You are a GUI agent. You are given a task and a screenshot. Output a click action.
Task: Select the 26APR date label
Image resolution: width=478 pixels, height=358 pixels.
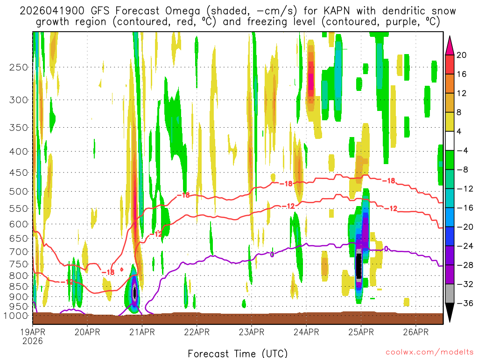[416, 332]
